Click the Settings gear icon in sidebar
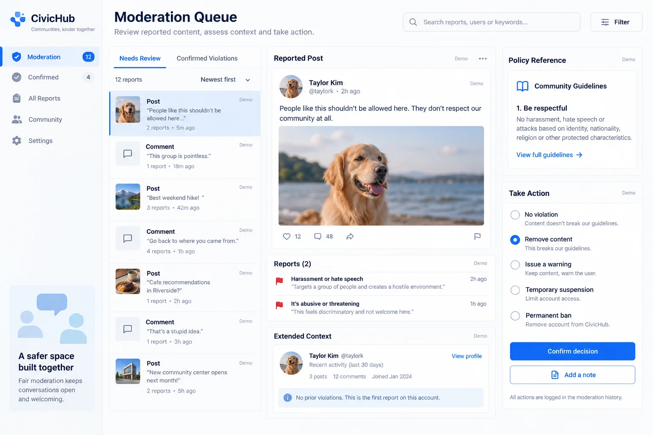This screenshot has height=435, width=653. coord(17,141)
